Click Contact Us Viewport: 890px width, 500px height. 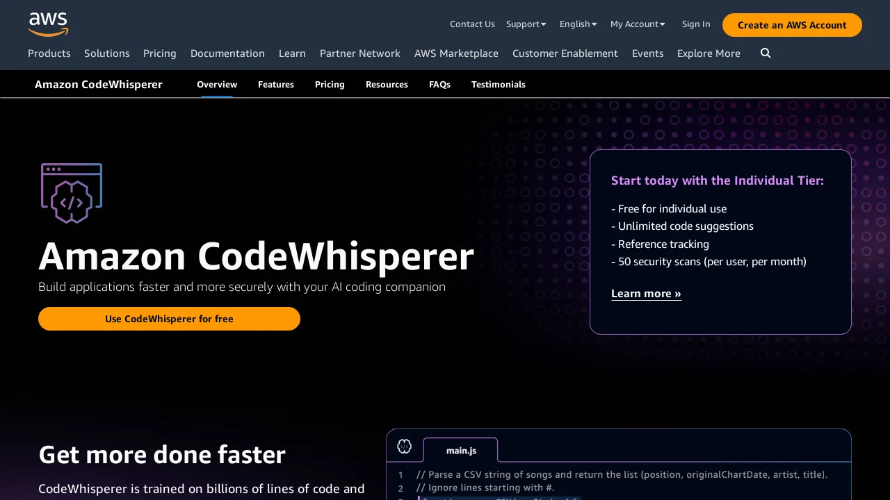(472, 24)
